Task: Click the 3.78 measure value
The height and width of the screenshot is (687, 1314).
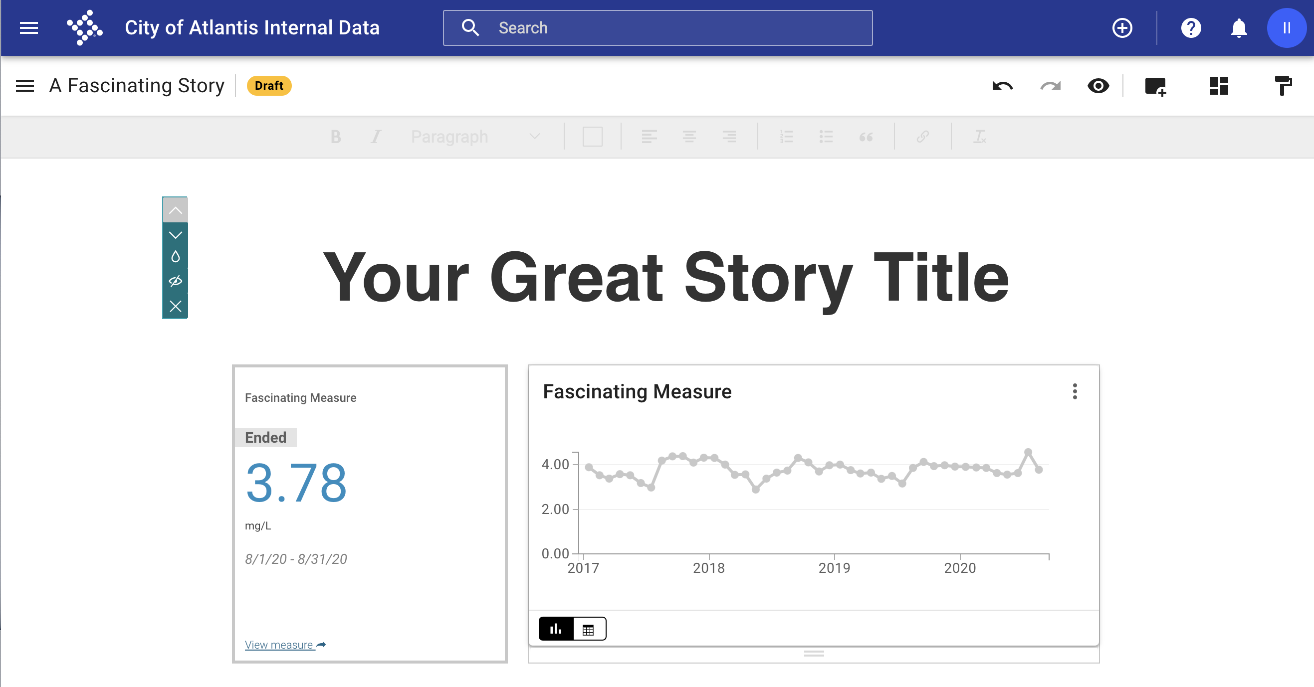Action: [x=296, y=483]
